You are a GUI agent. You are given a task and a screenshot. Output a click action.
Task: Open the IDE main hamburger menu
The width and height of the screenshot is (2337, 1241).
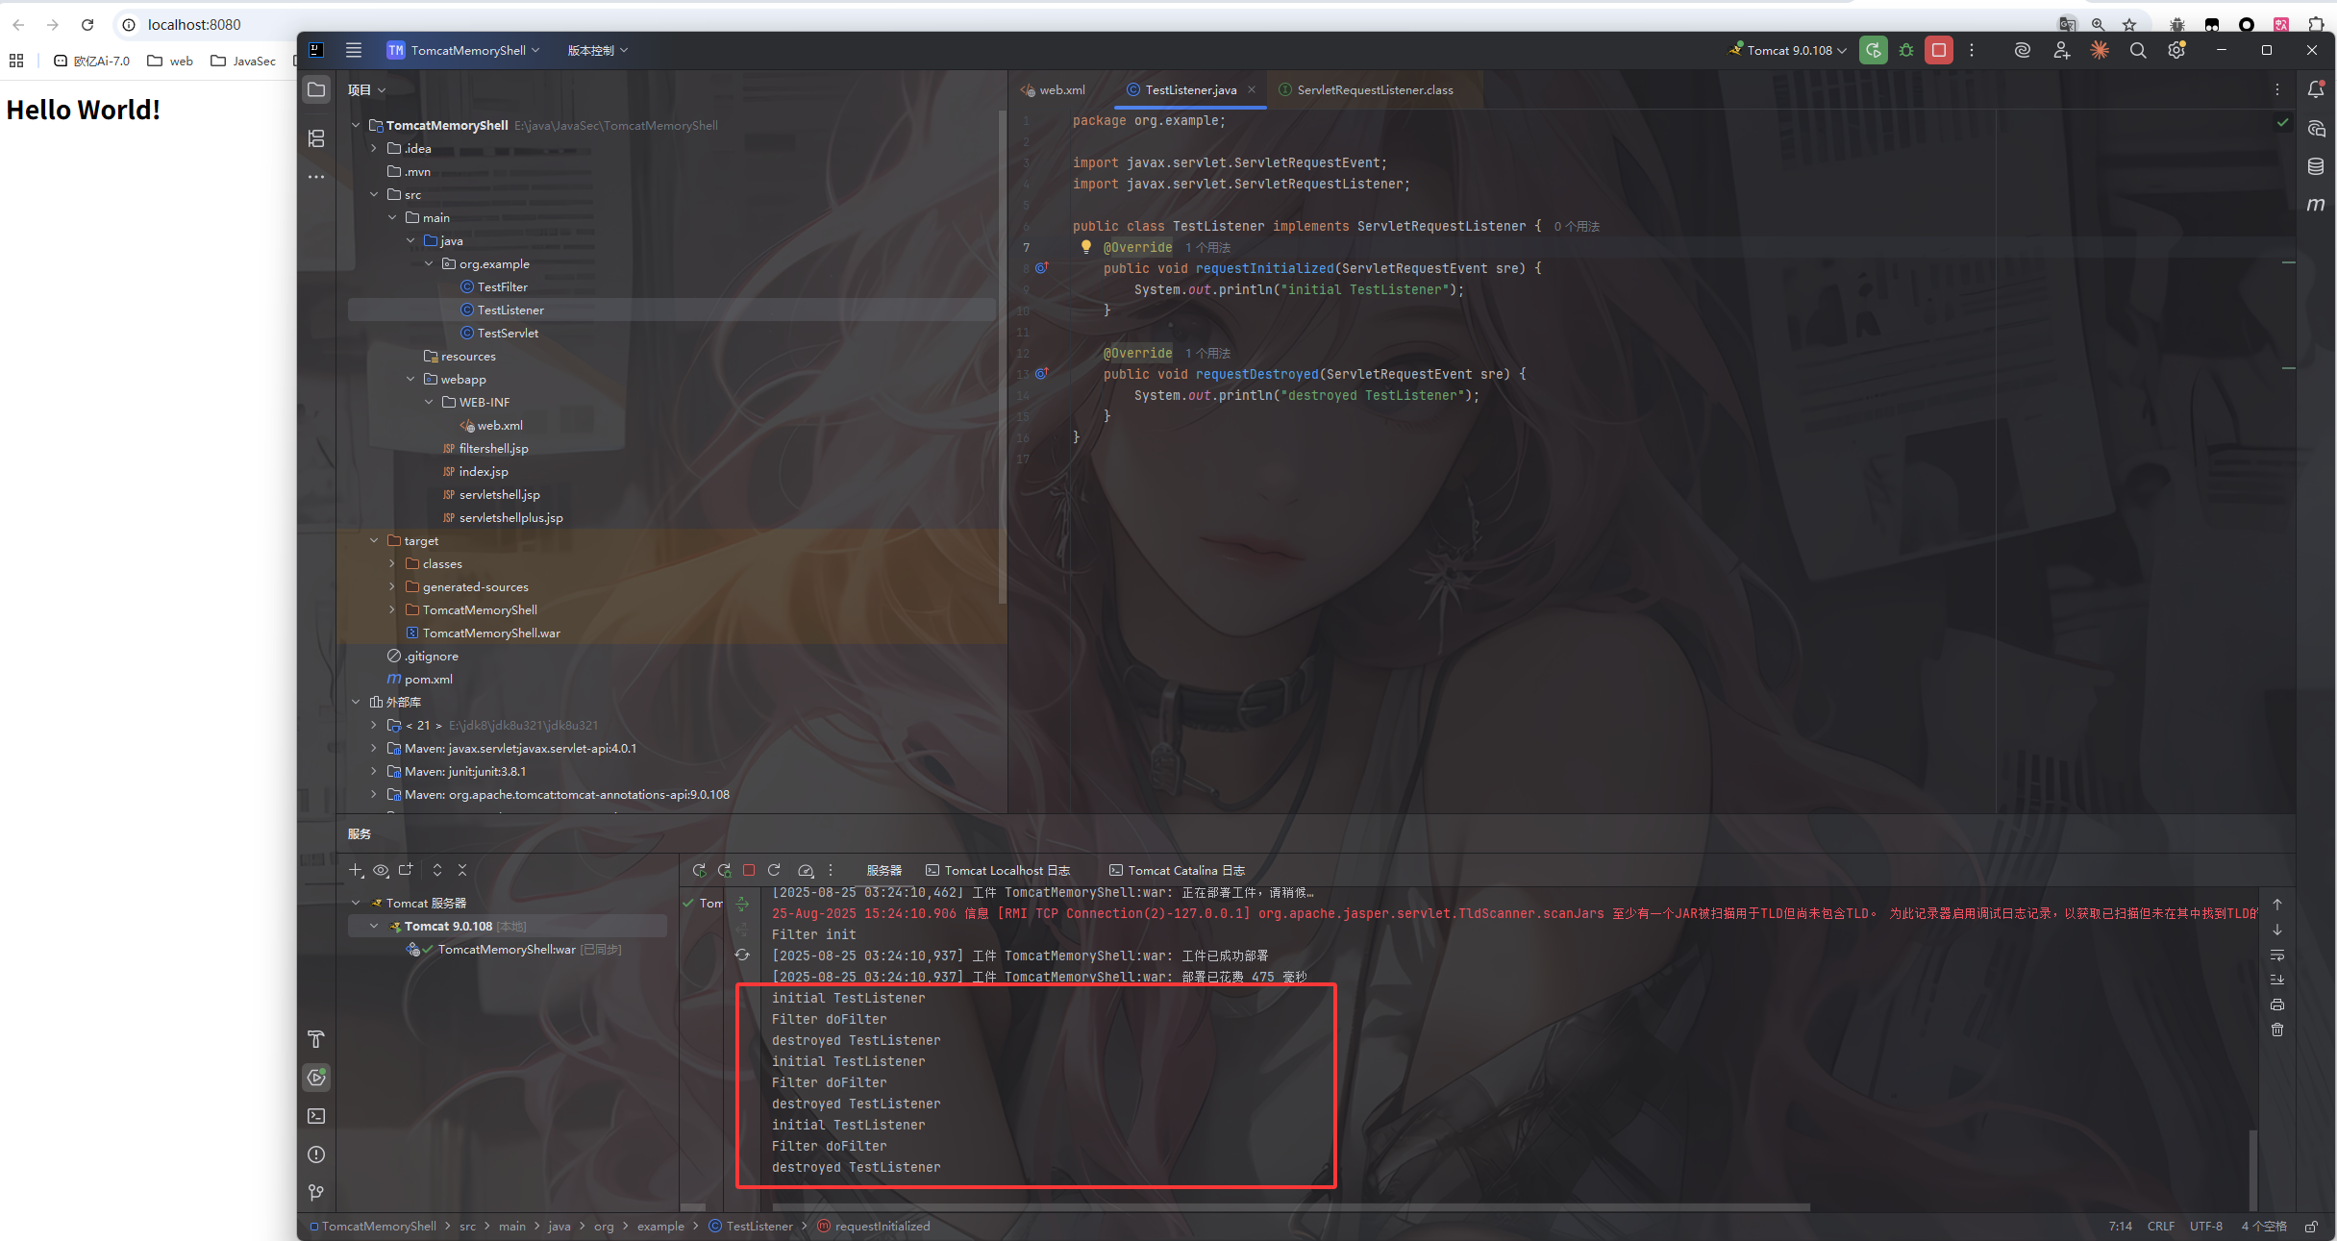point(354,50)
